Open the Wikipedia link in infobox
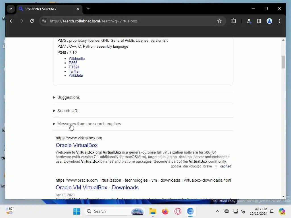Viewport: 291px width, 218px height. point(77,58)
